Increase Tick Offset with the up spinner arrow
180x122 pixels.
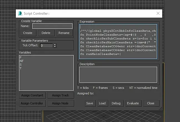(x=55, y=44)
